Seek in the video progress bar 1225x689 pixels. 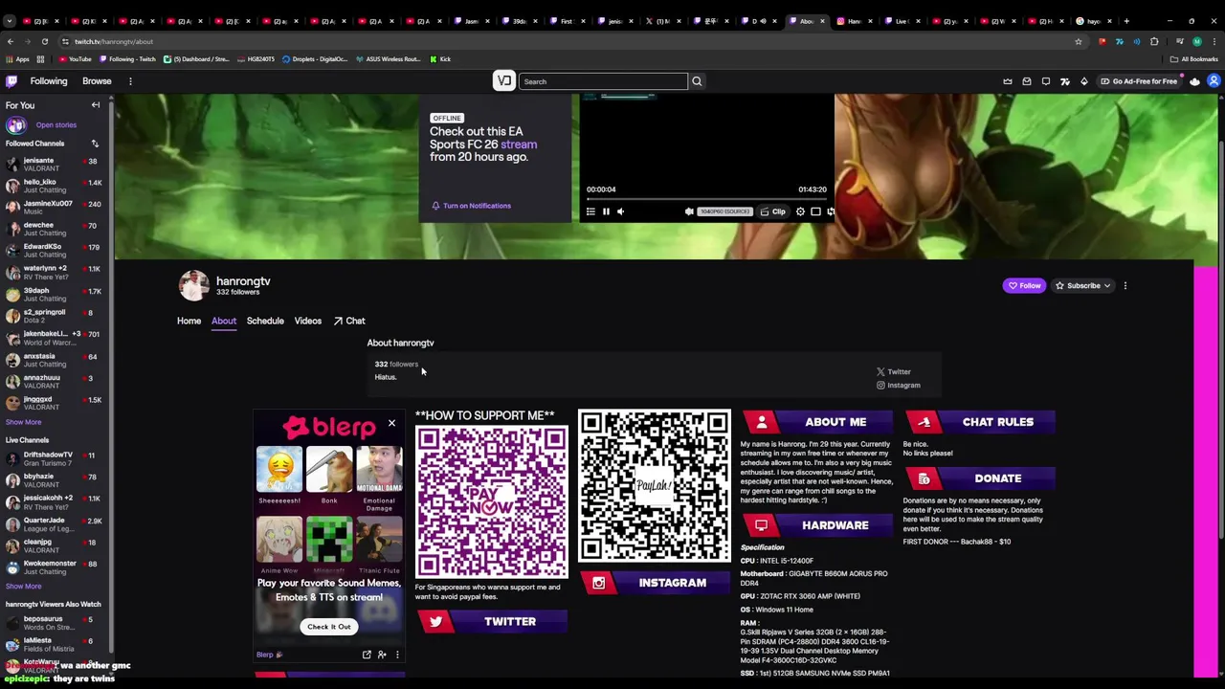point(705,198)
